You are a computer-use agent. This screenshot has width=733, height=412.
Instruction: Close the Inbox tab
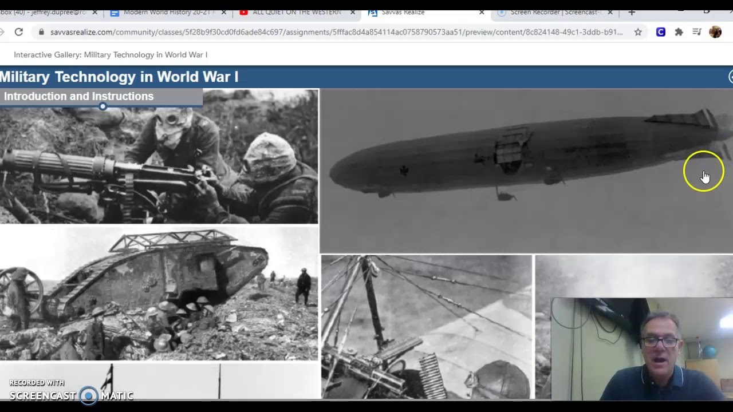[95, 12]
